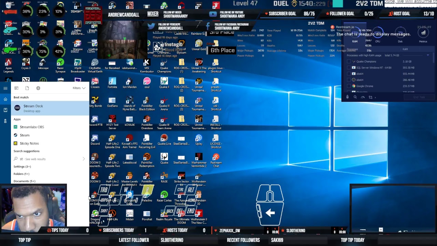Click the Razer Cortex desktop icon

[x=164, y=196]
